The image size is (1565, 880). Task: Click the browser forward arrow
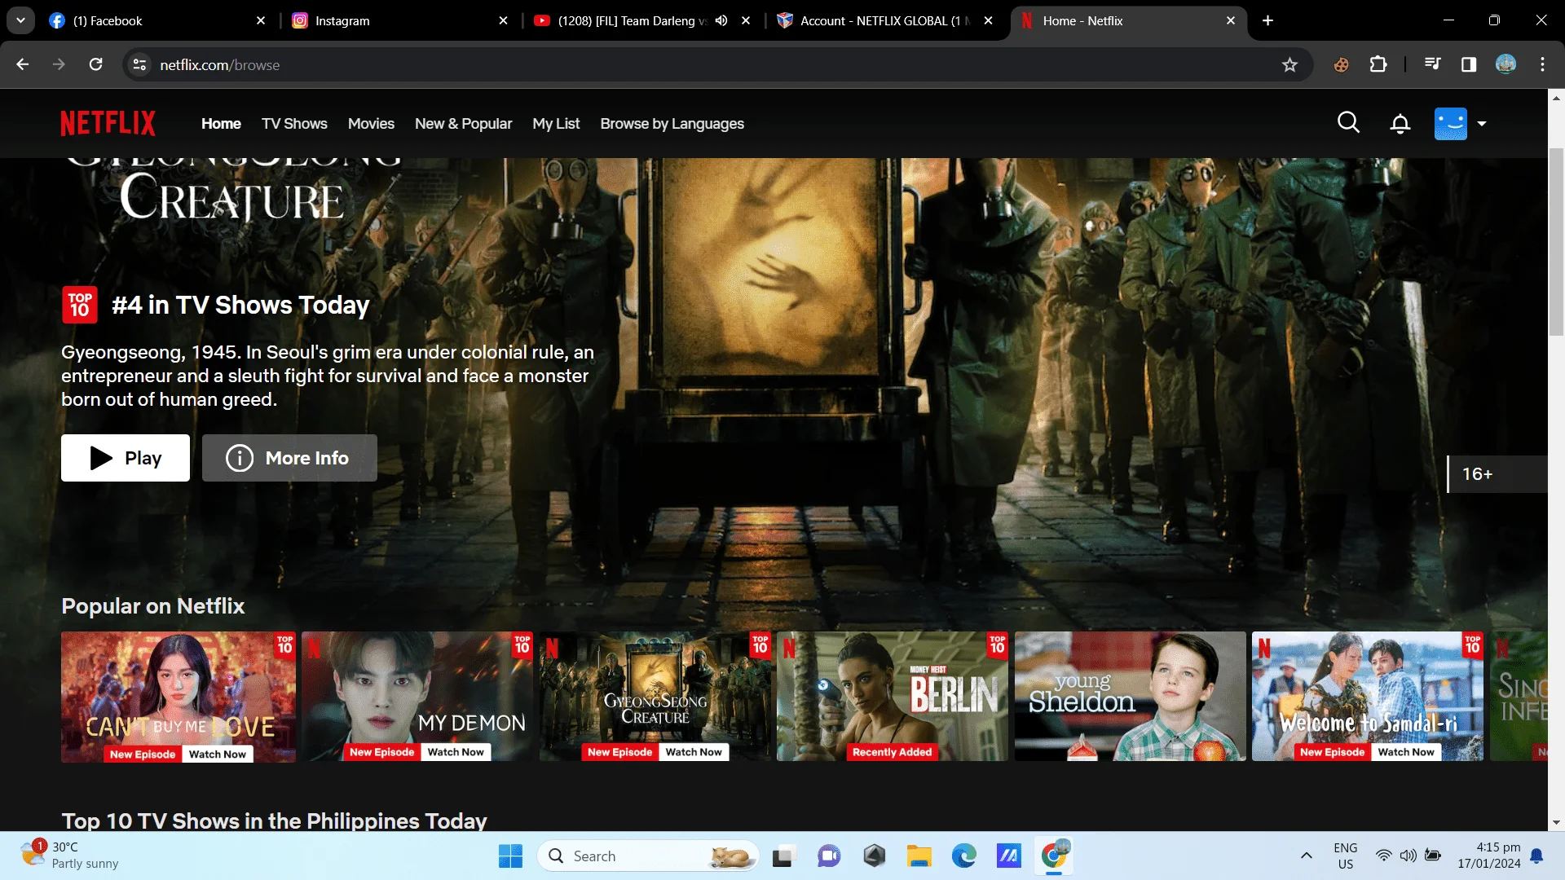pyautogui.click(x=59, y=64)
